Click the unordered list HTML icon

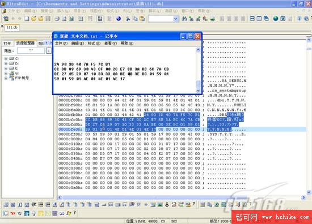41,205
